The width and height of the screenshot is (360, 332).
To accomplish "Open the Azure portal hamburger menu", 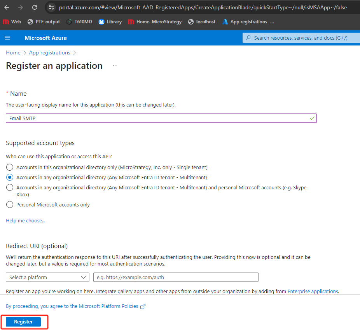I will [7, 38].
